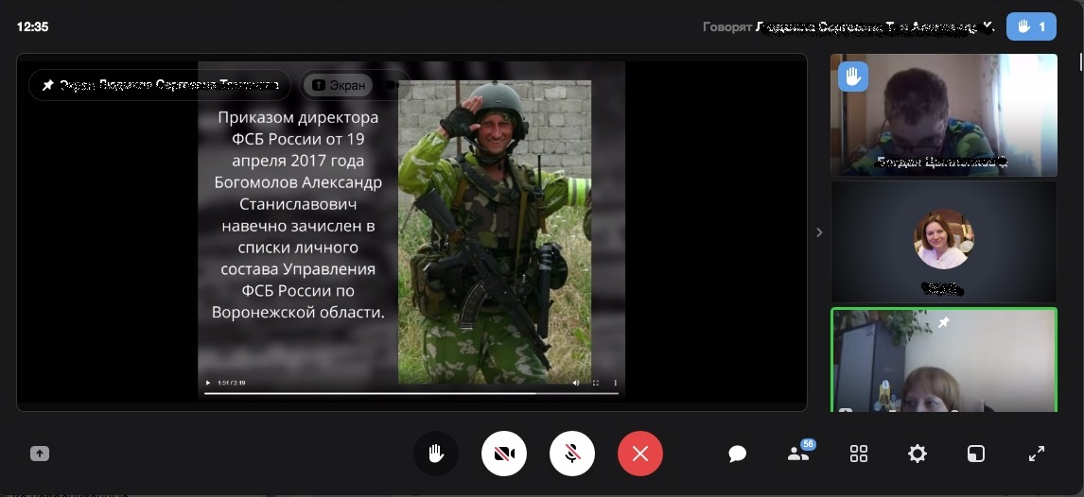Open the participants list showing 56
The image size is (1084, 497).
point(800,453)
